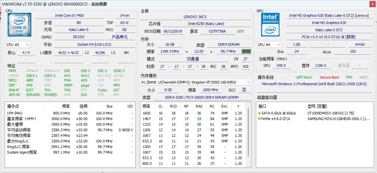Image resolution: width=377 pixels, height=173 pixels.
Task: Click the 1600 MHz XMP timing row
Action: pyautogui.click(x=194, y=113)
